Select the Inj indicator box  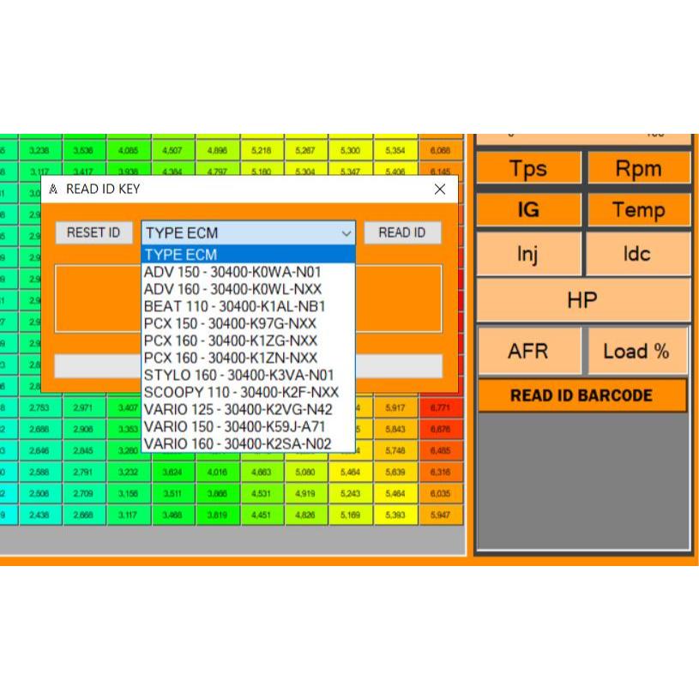(x=528, y=254)
